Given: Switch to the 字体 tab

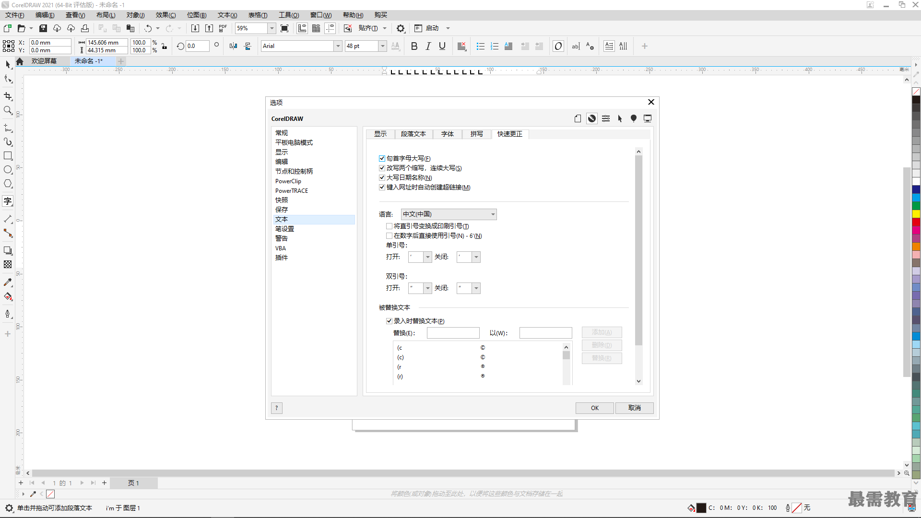Looking at the screenshot, I should click(x=448, y=134).
